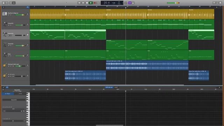Adjust the master volume slider

tap(173, 3)
